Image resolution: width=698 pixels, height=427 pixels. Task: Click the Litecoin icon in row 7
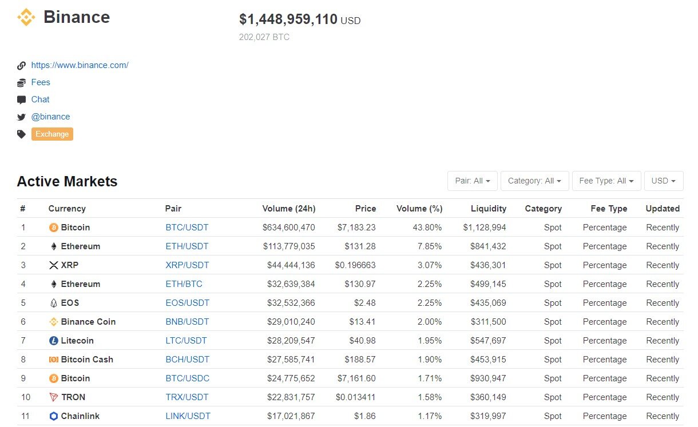[x=54, y=341]
